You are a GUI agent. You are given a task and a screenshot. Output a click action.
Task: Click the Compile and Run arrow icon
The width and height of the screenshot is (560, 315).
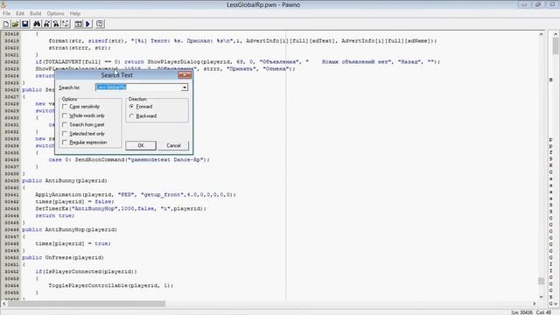[87, 24]
